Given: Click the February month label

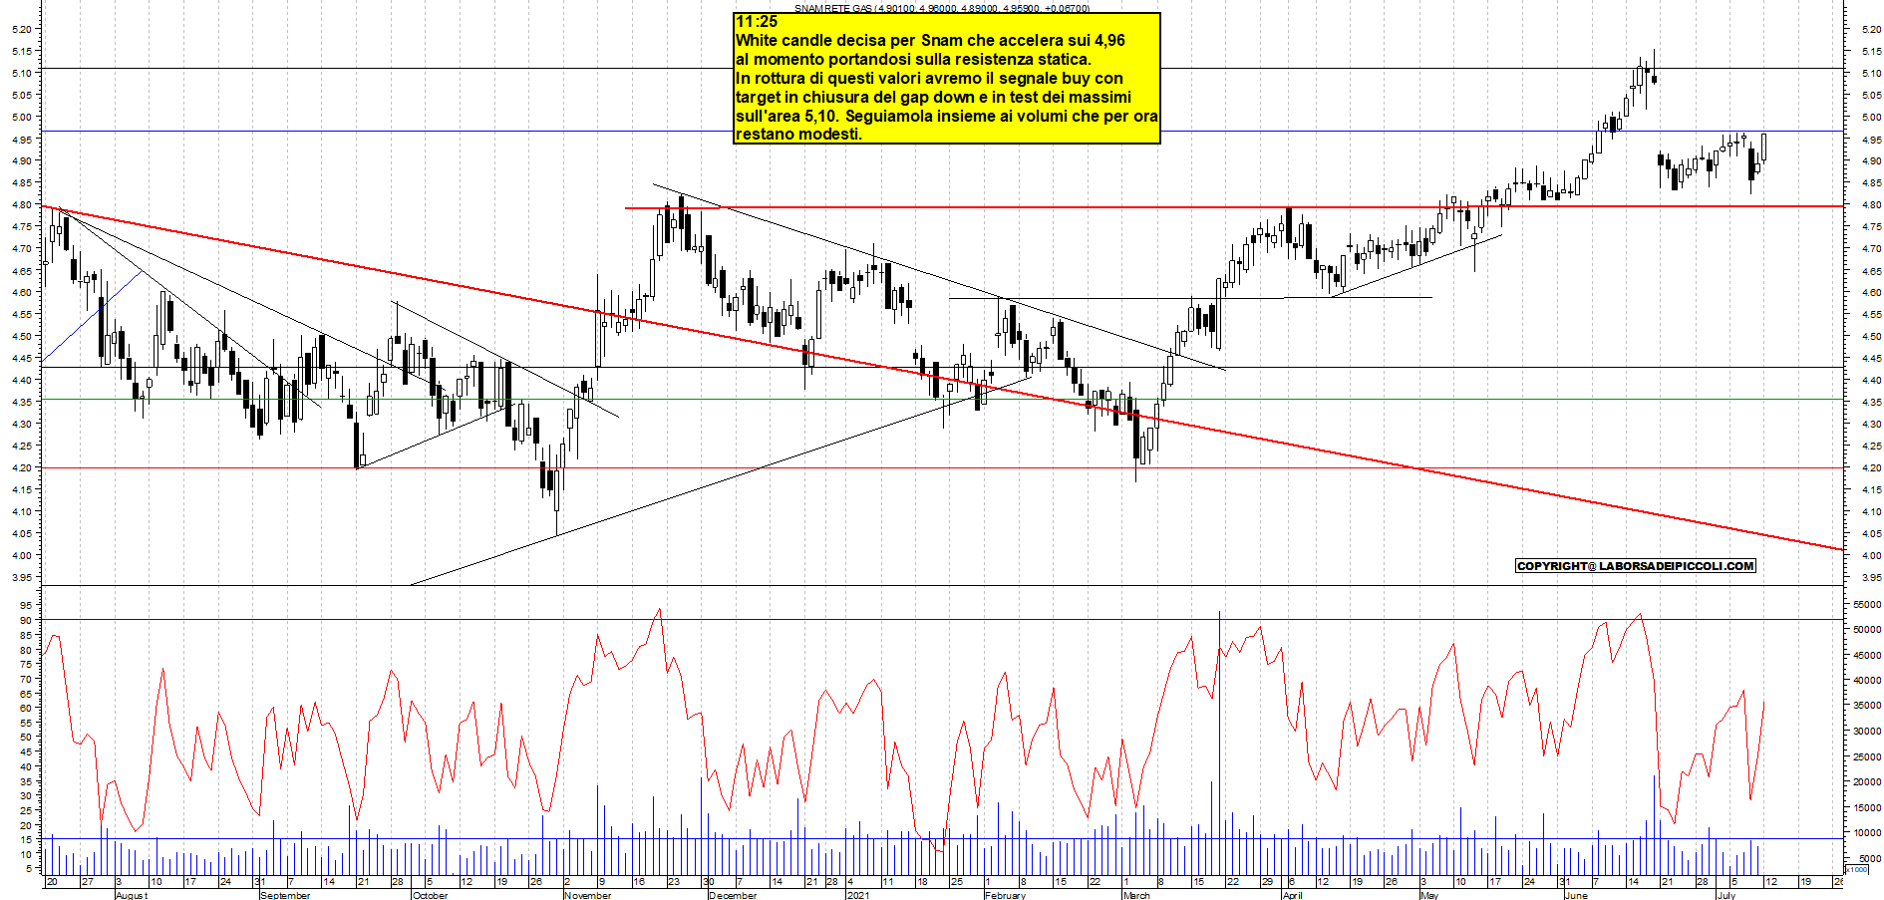Looking at the screenshot, I should coord(1005,895).
